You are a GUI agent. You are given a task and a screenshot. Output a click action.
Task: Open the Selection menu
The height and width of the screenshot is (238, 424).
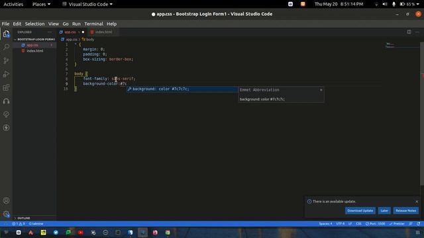34,24
